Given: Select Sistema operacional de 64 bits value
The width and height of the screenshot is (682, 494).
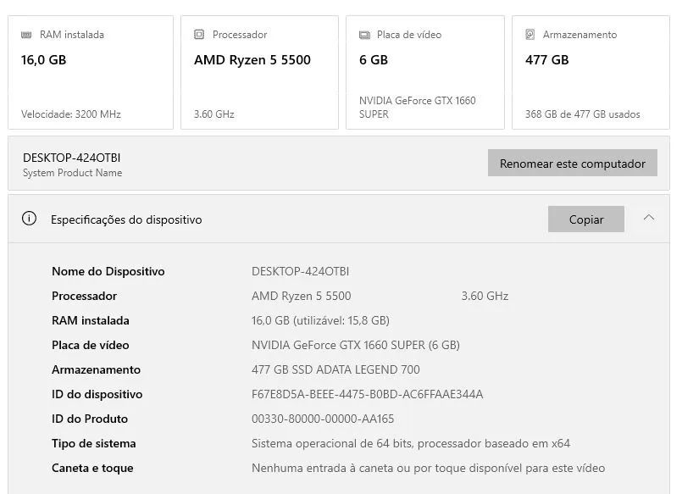Looking at the screenshot, I should pos(411,443).
